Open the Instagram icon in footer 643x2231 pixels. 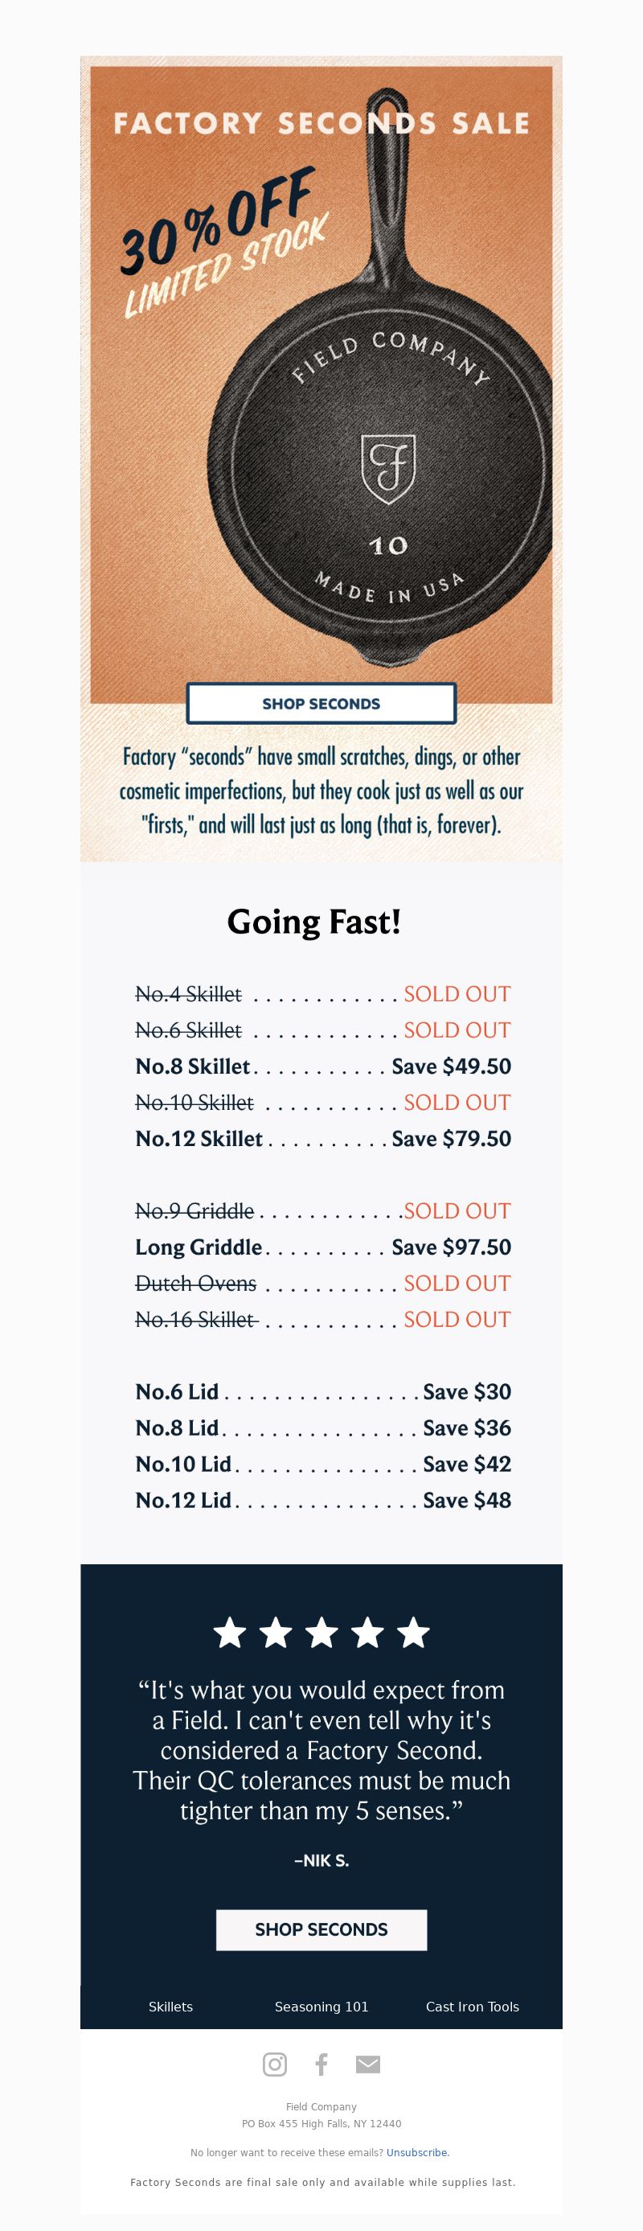coord(274,2064)
